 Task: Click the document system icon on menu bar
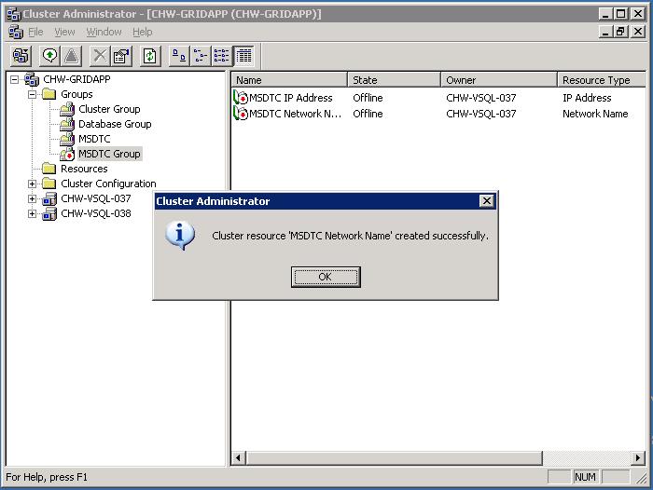[16, 32]
